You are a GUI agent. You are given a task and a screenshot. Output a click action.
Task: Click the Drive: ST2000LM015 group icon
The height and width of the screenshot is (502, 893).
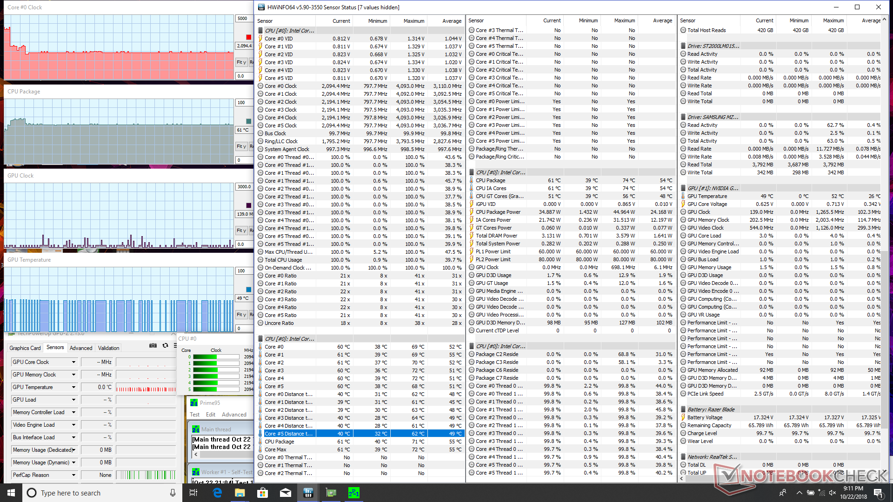683,46
